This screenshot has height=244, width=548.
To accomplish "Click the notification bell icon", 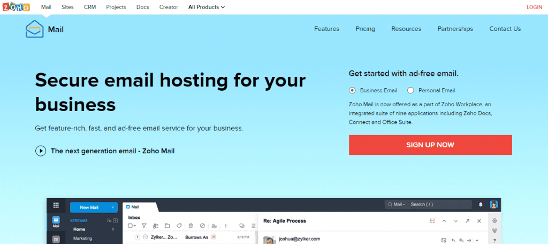I will point(481,204).
